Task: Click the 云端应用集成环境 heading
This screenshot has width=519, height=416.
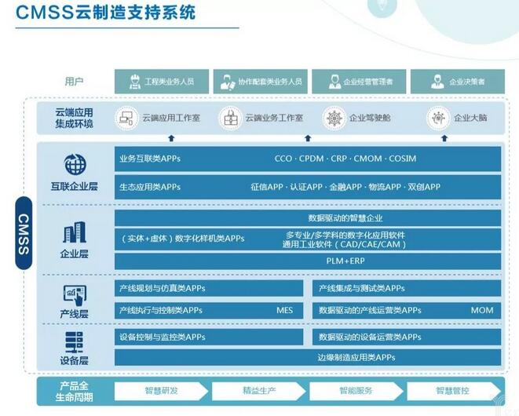Action: coord(74,119)
